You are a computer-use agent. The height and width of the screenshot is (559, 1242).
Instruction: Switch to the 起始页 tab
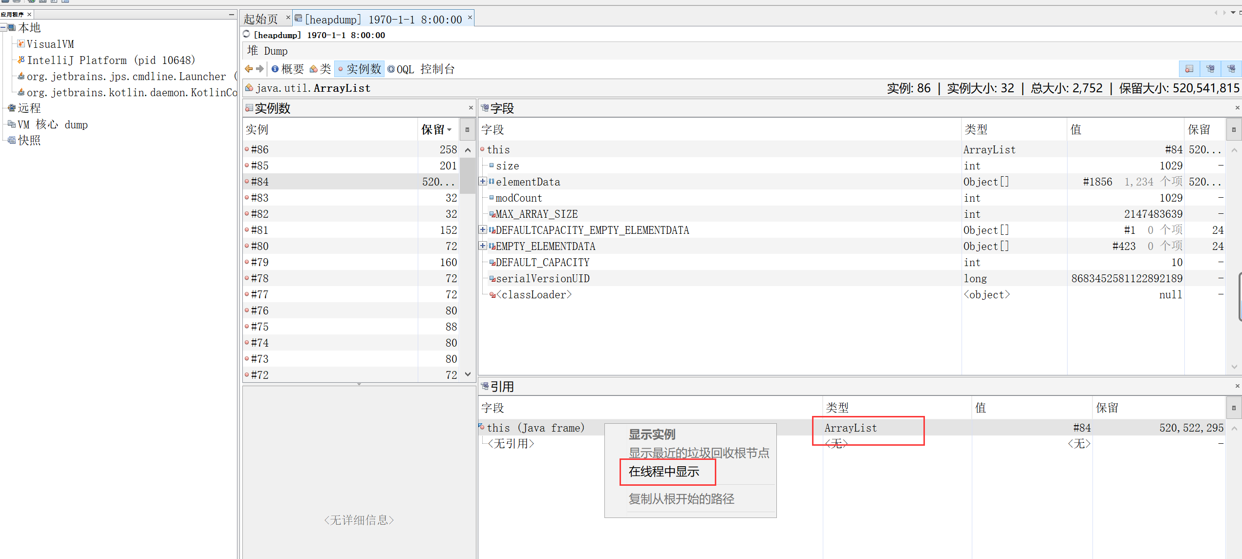[261, 19]
